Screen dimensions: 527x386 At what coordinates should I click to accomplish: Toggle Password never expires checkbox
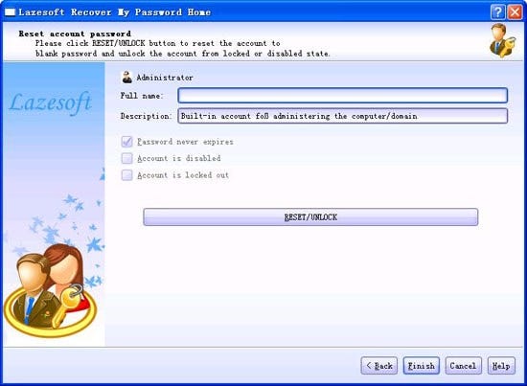point(126,142)
